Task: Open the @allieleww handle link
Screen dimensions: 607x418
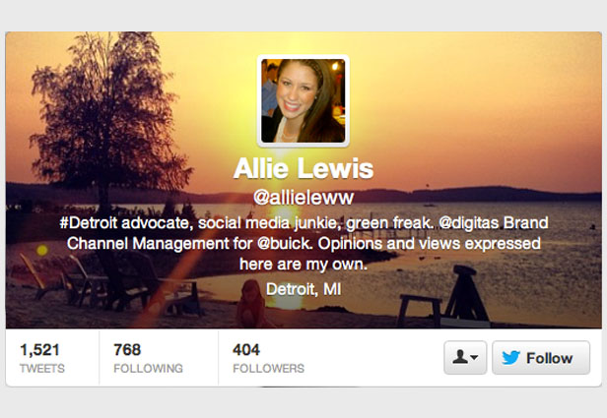Action: tap(303, 198)
